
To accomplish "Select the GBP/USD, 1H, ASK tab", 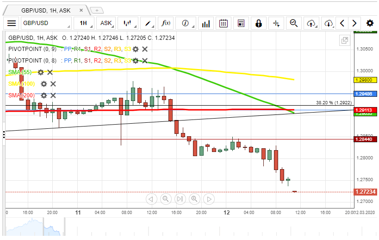I will pos(46,10).
